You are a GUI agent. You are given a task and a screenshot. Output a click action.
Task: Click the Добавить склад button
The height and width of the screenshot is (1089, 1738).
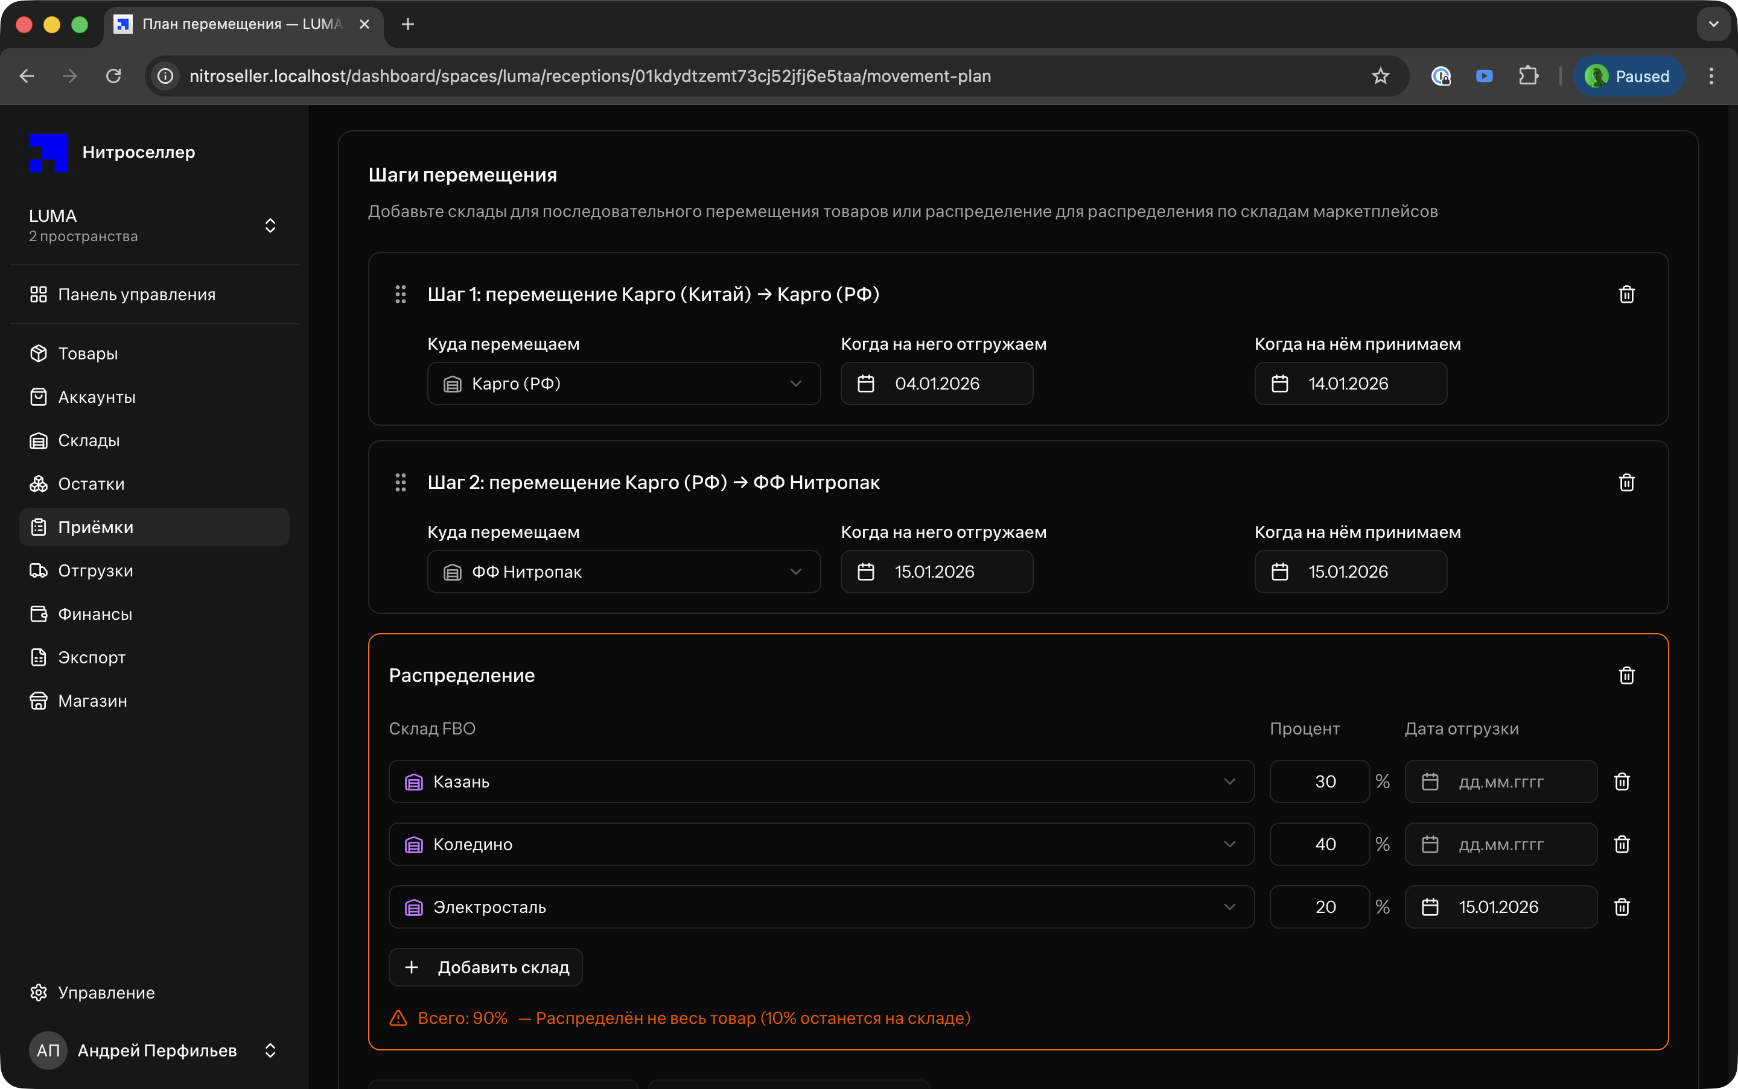click(x=486, y=967)
